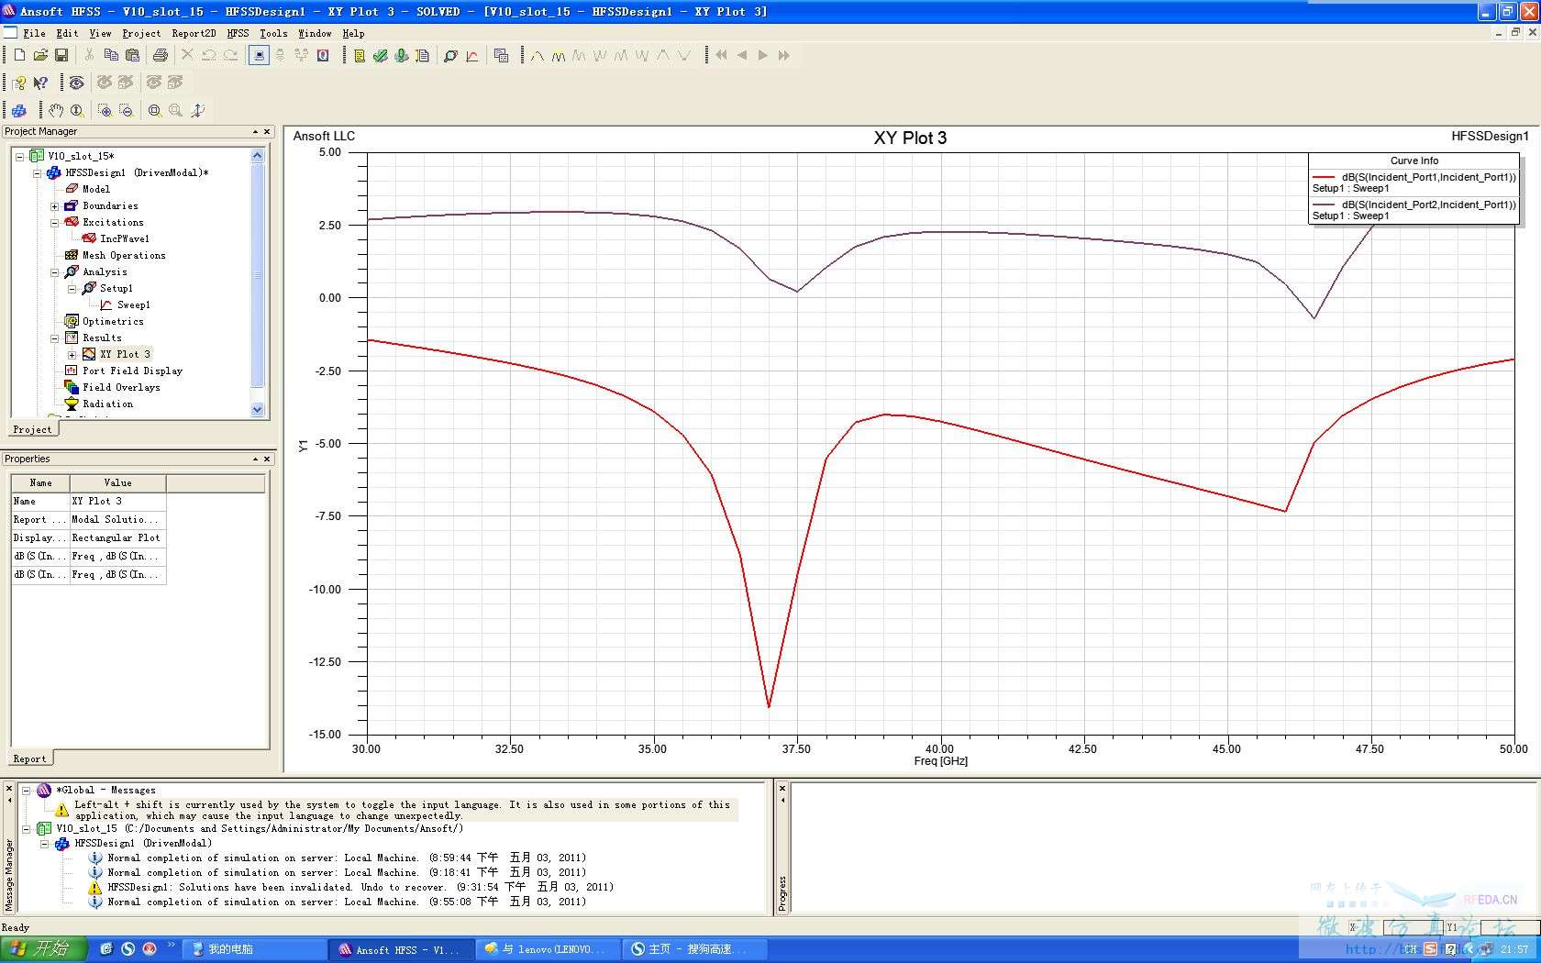Image resolution: width=1541 pixels, height=963 pixels.
Task: Collapse the Analysis node
Action: 54,272
